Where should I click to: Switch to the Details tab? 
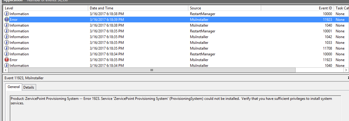29,87
